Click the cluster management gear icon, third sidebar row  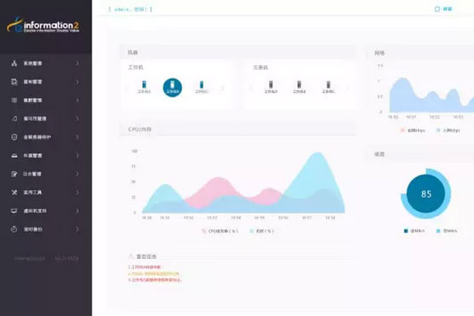(14, 101)
